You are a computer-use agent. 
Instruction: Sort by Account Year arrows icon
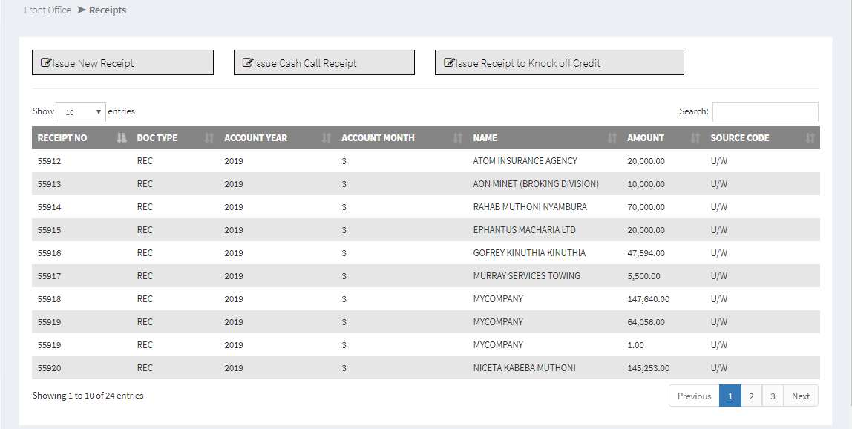click(327, 138)
